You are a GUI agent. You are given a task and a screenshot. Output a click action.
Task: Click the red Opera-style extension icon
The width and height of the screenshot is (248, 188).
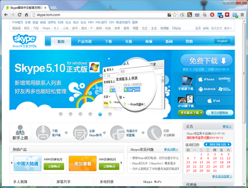point(212,15)
